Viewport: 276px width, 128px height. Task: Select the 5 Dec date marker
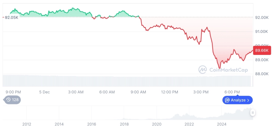[x=44, y=92]
